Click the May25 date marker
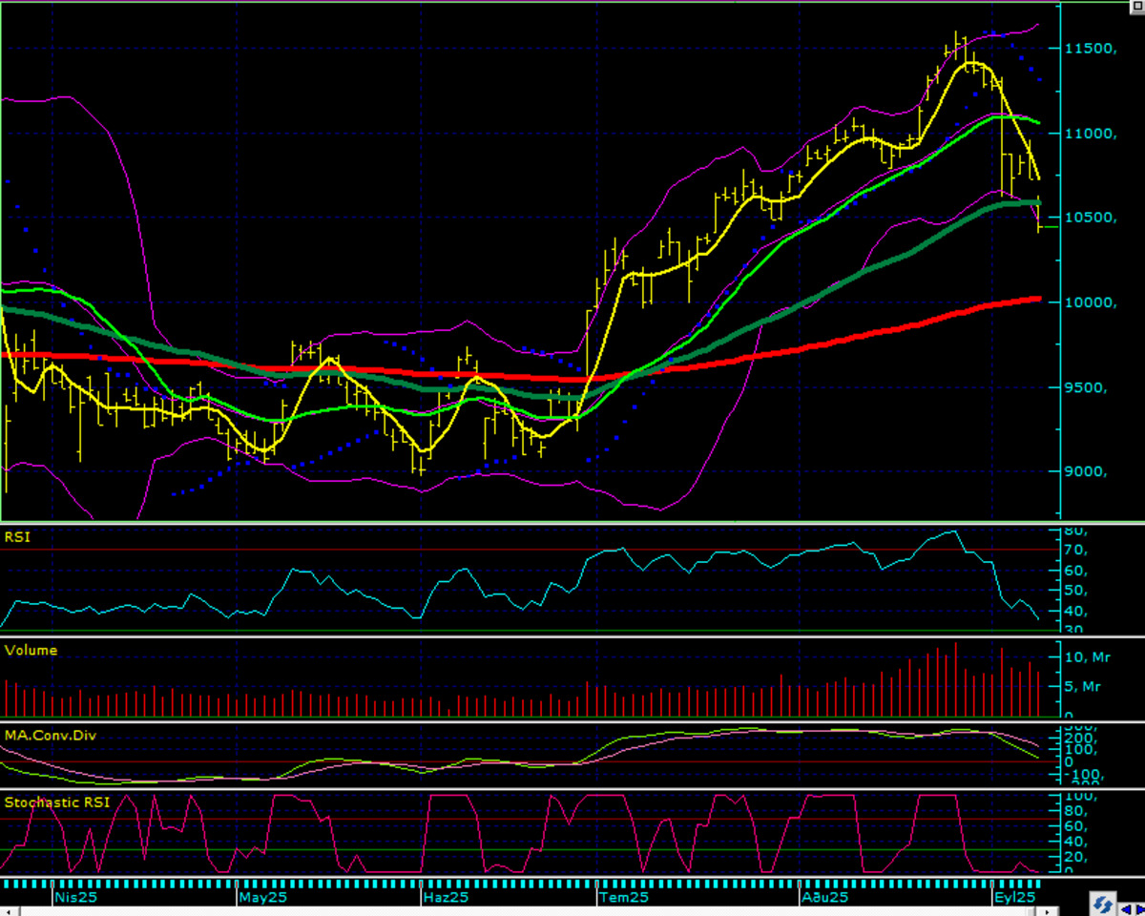 click(263, 898)
